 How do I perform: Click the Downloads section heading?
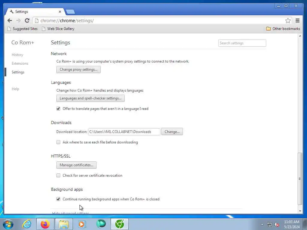click(x=61, y=122)
